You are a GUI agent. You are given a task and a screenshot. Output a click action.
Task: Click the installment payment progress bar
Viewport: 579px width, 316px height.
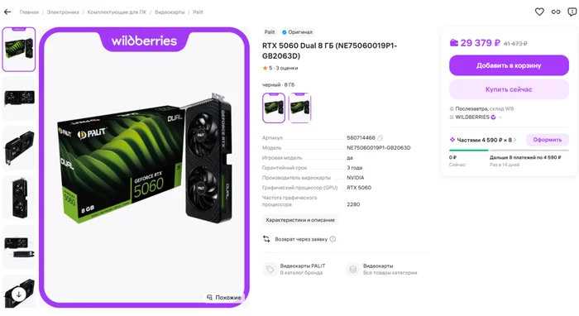pyautogui.click(x=509, y=151)
